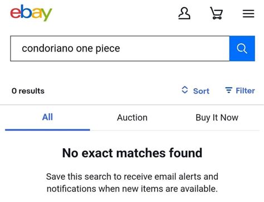Open the Sort options
264x202 pixels.
pos(195,90)
